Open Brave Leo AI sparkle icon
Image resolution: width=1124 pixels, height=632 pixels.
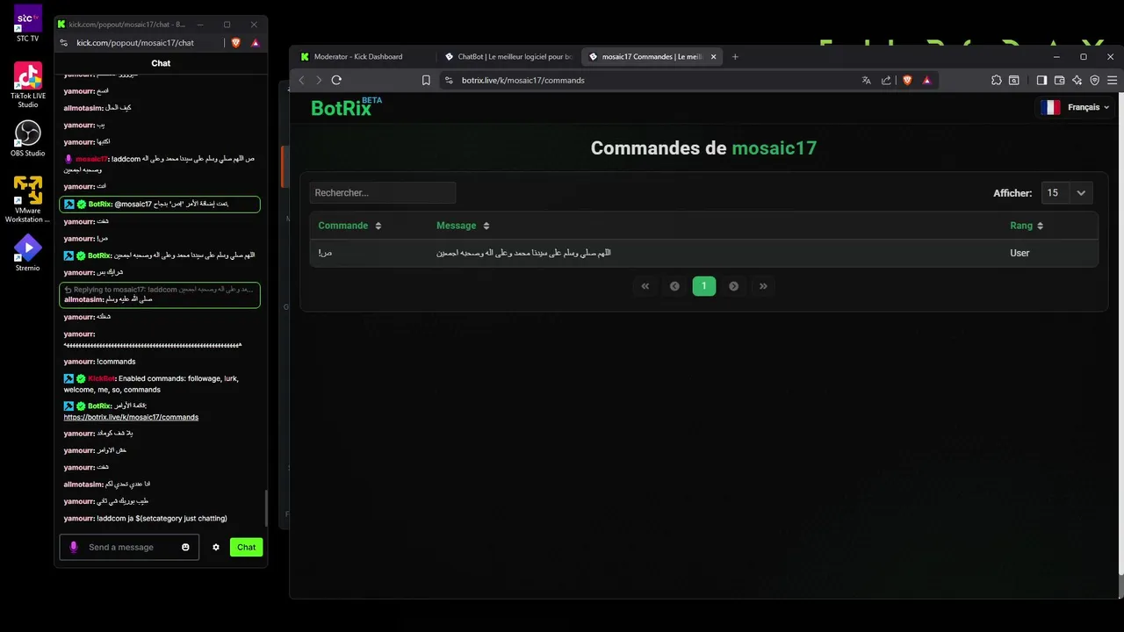(1077, 80)
